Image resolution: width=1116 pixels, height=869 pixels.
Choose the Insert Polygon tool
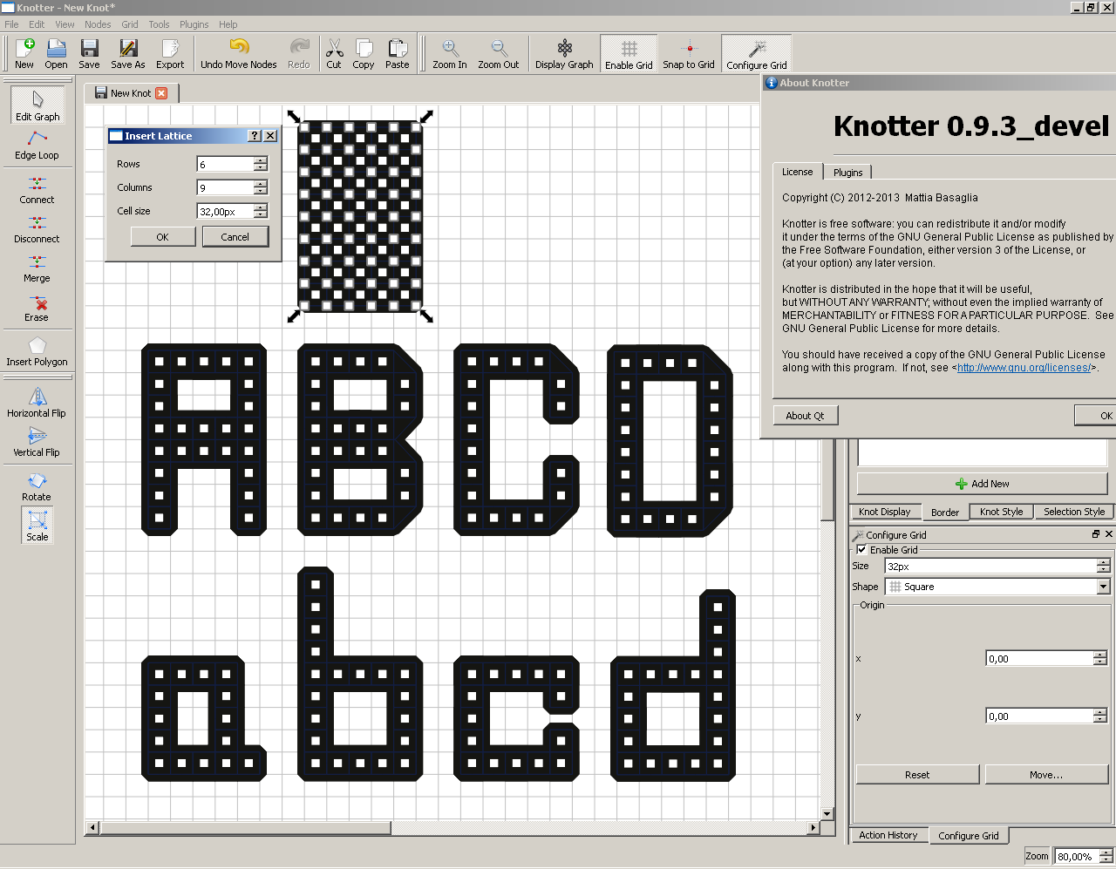point(37,351)
